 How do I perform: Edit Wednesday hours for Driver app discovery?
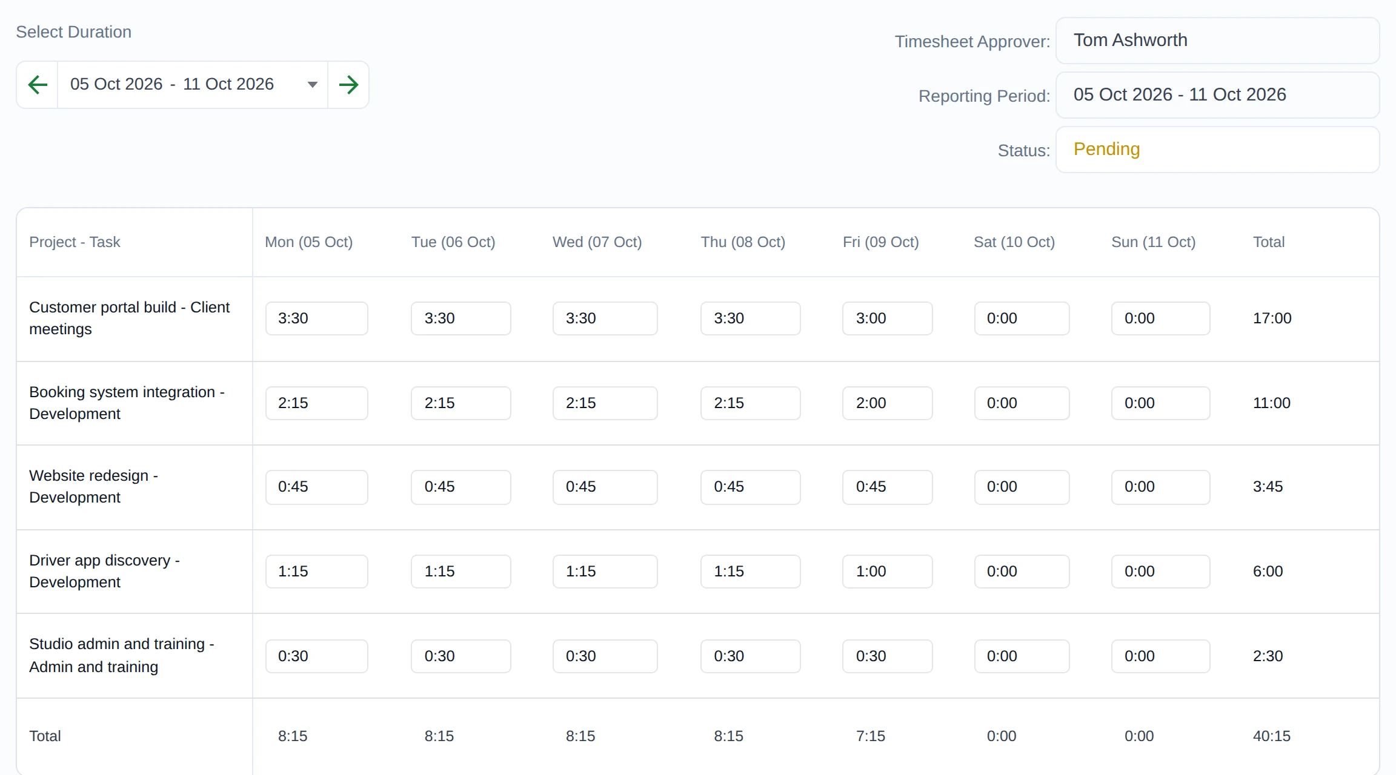coord(605,572)
